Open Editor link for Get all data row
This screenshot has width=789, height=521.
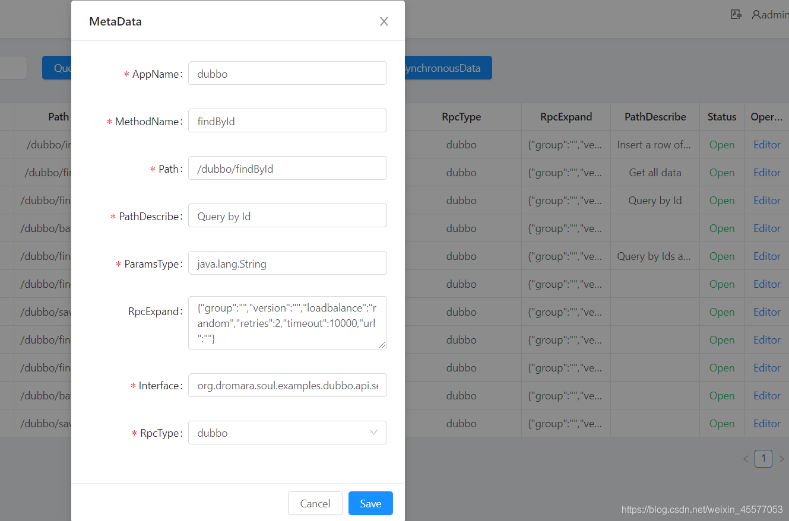[x=766, y=173]
